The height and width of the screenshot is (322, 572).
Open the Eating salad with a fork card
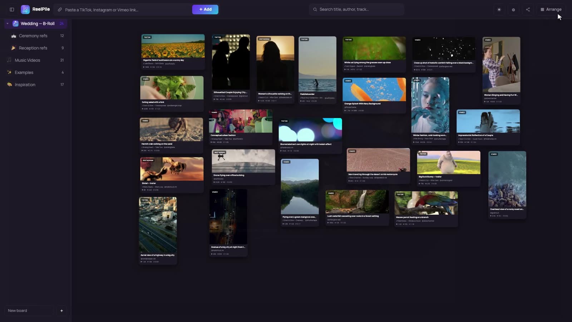point(172,94)
